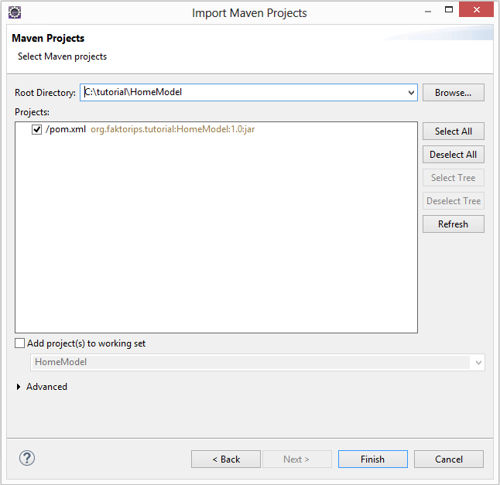The width and height of the screenshot is (500, 485).
Task: Open the Root Directory dropdown arrow
Action: click(x=410, y=93)
